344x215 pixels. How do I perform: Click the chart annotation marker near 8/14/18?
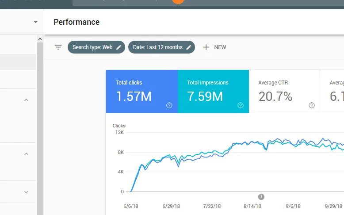point(261,197)
